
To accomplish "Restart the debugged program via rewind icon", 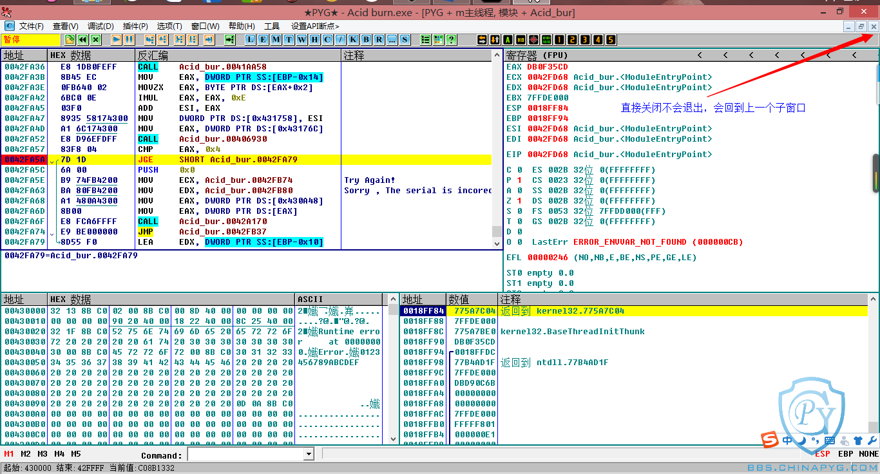I will [82, 39].
